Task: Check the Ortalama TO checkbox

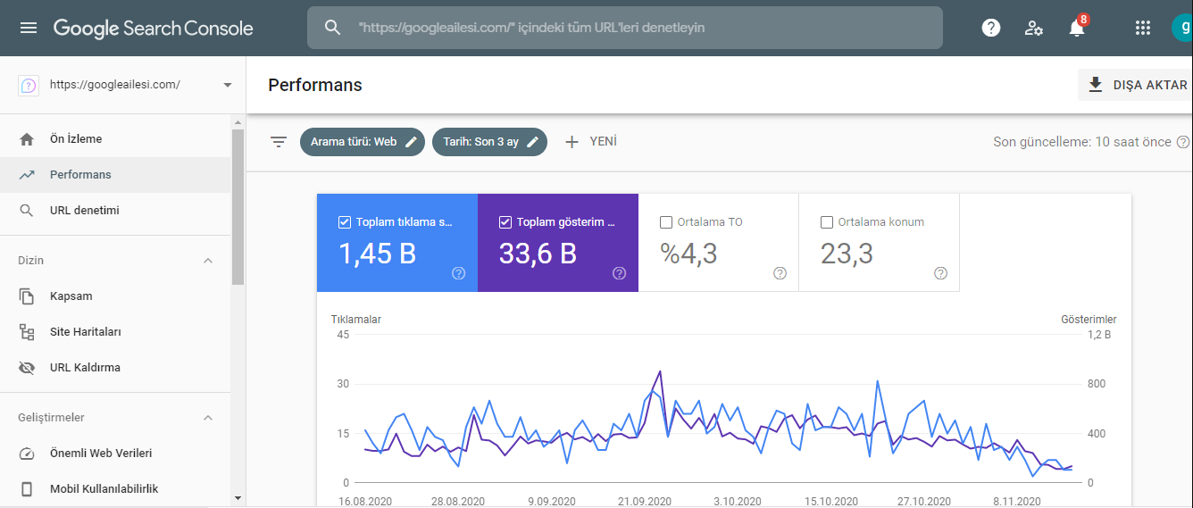Action: point(665,222)
